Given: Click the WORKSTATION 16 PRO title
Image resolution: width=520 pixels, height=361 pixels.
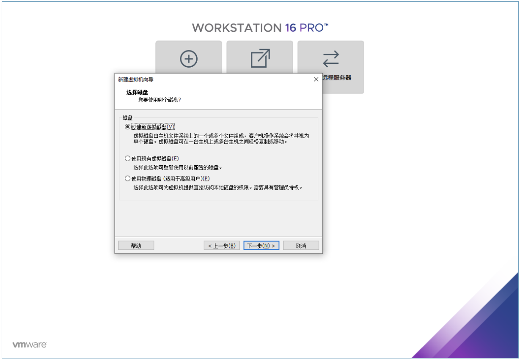Looking at the screenshot, I should (x=260, y=28).
